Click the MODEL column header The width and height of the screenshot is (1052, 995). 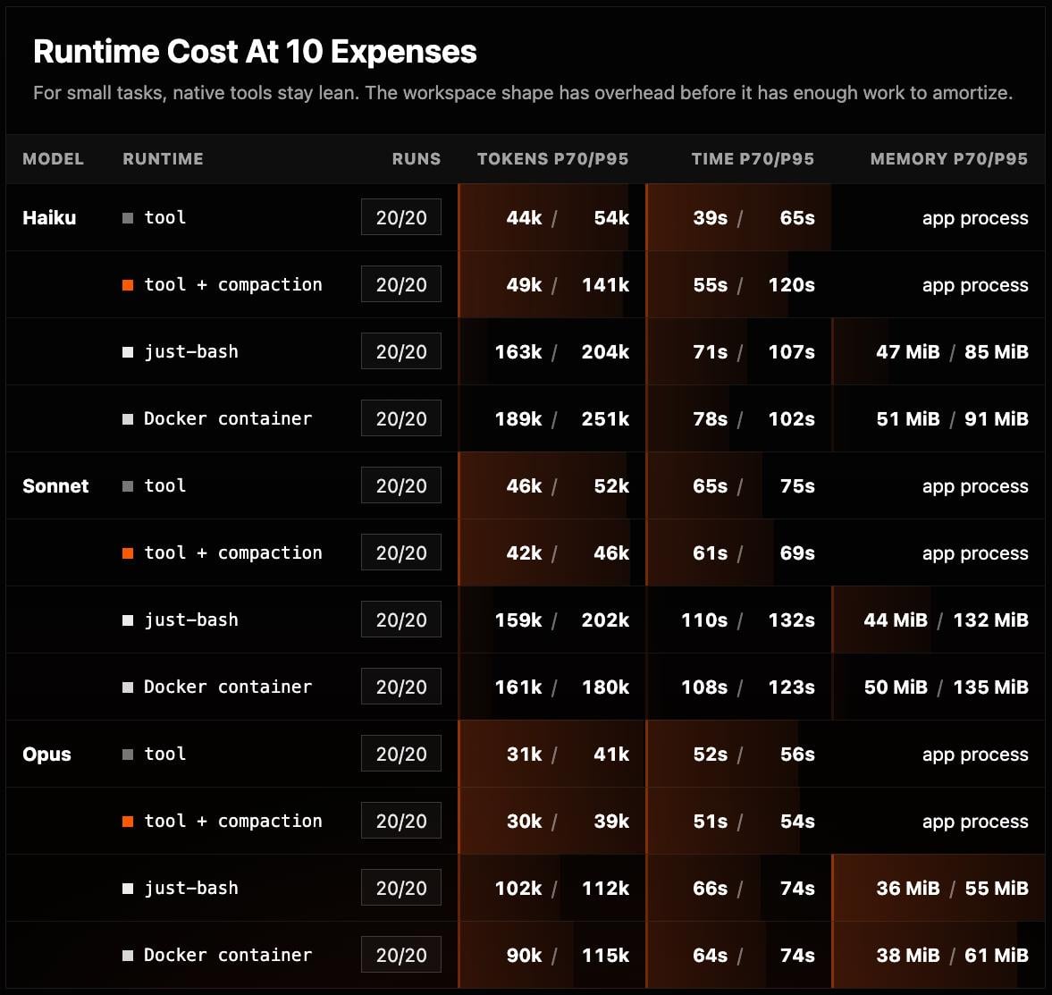point(53,159)
